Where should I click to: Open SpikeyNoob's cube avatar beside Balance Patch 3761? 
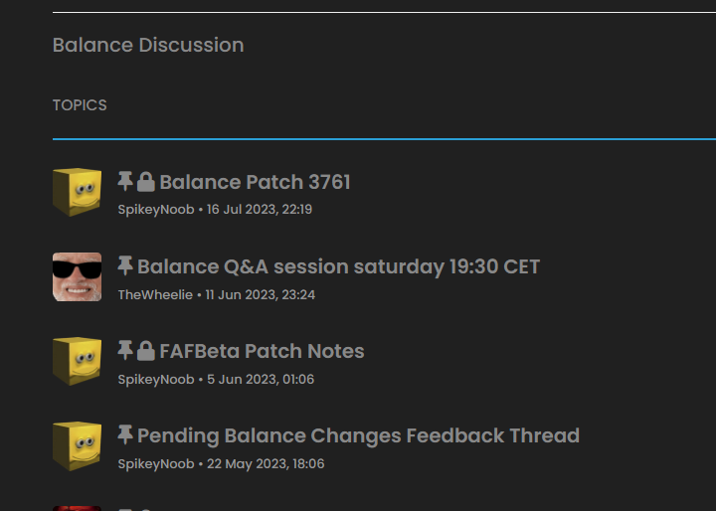tap(78, 192)
